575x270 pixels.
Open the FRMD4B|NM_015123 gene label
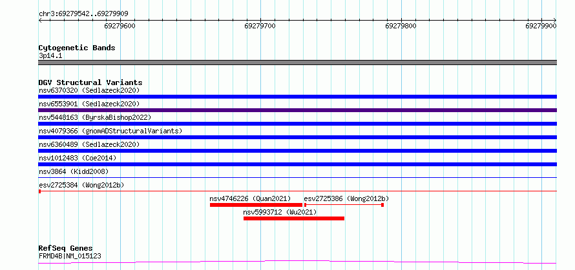tap(70, 256)
